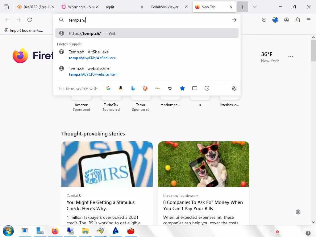Search open tabs using the tab icon

195,88
